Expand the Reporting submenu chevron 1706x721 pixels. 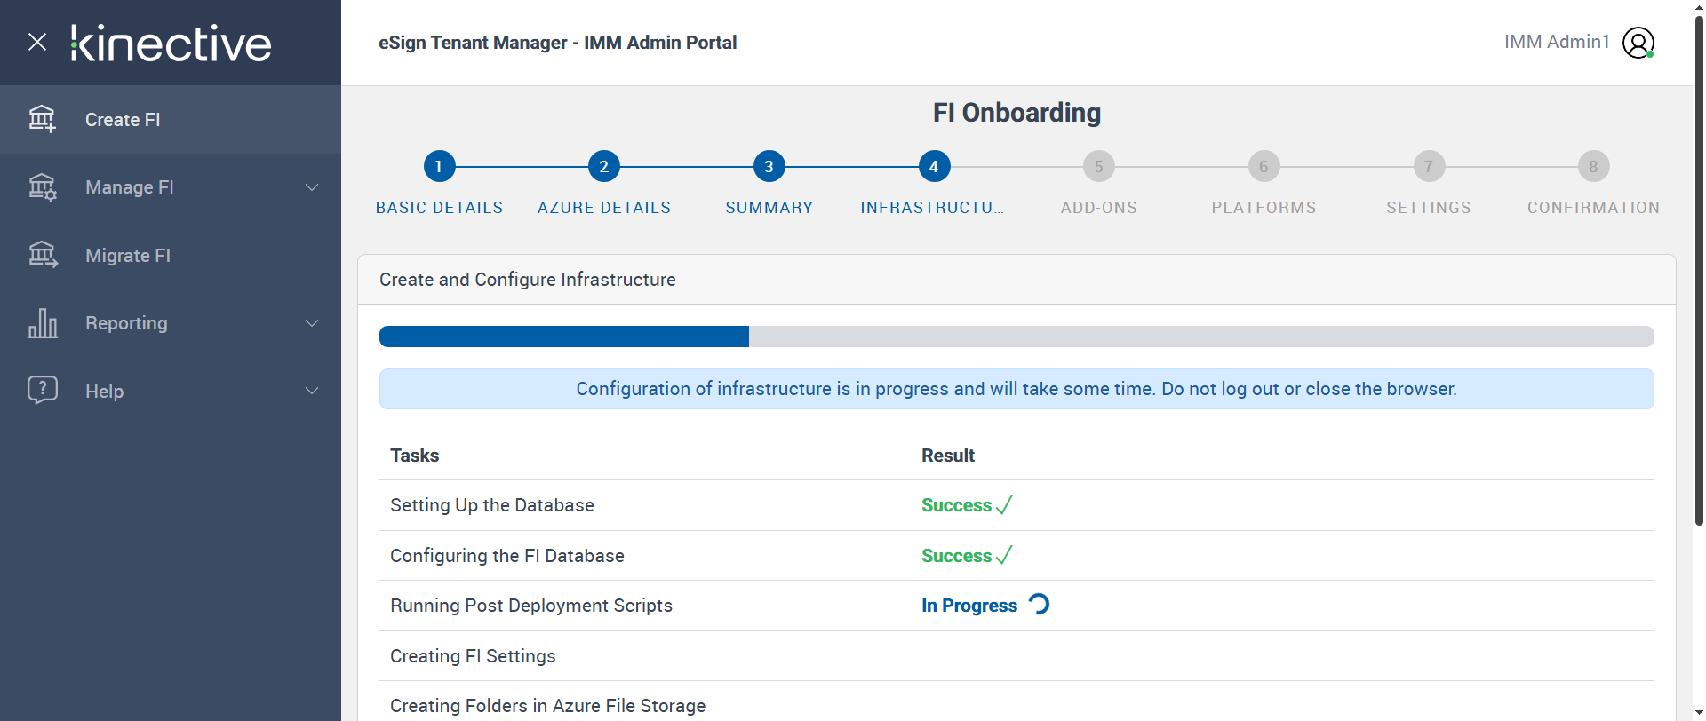click(x=312, y=323)
